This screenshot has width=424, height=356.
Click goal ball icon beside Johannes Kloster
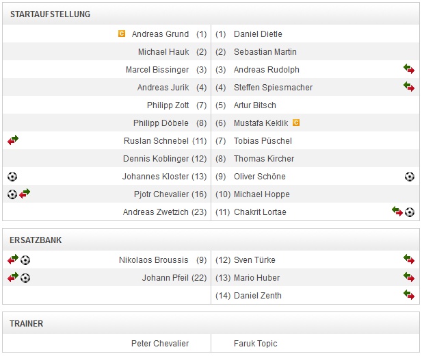[12, 176]
